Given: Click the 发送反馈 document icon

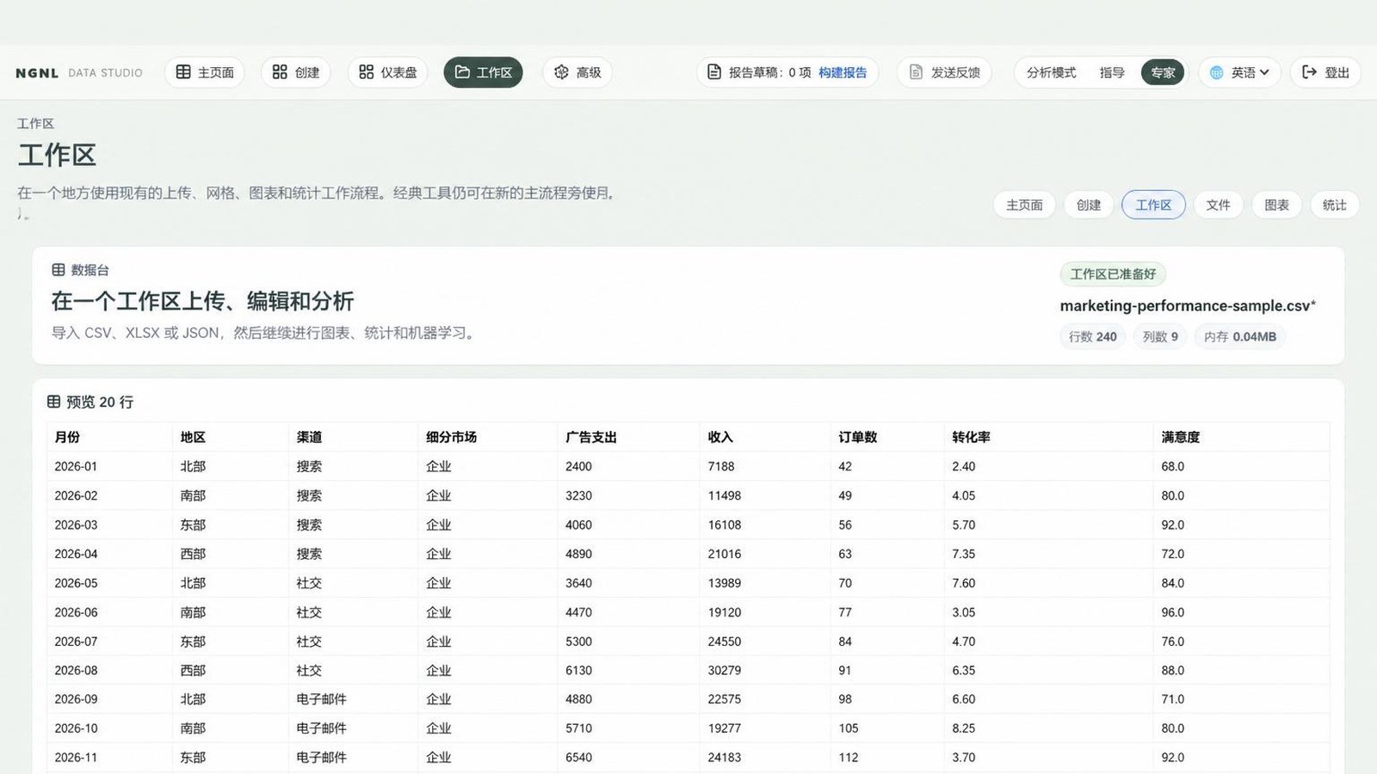Looking at the screenshot, I should 916,72.
